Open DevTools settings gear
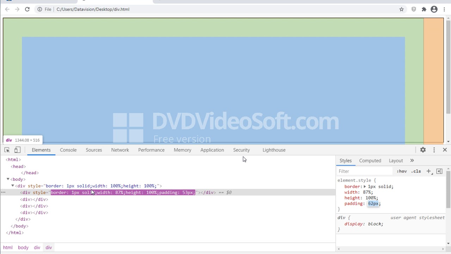This screenshot has height=254, width=451. 423,150
